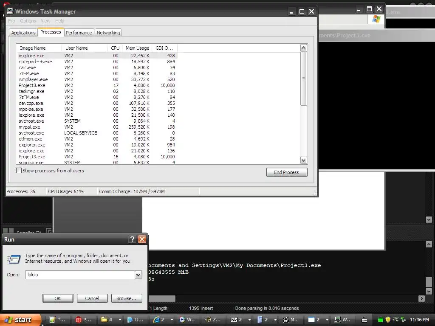The width and height of the screenshot is (435, 326).
Task: Click the Run dialog Open text field
Action: tap(80, 275)
